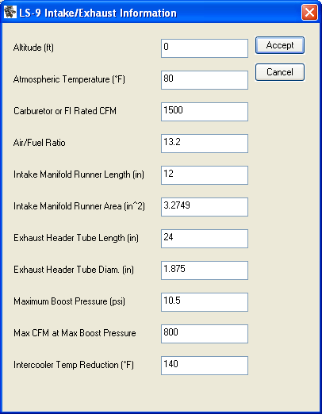322x414 pixels.
Task: Select the Exhaust Header Tube Diam. field
Action: [205, 270]
